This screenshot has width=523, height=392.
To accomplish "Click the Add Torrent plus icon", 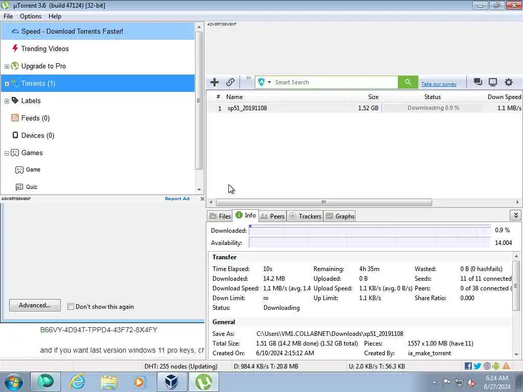I will (215, 82).
